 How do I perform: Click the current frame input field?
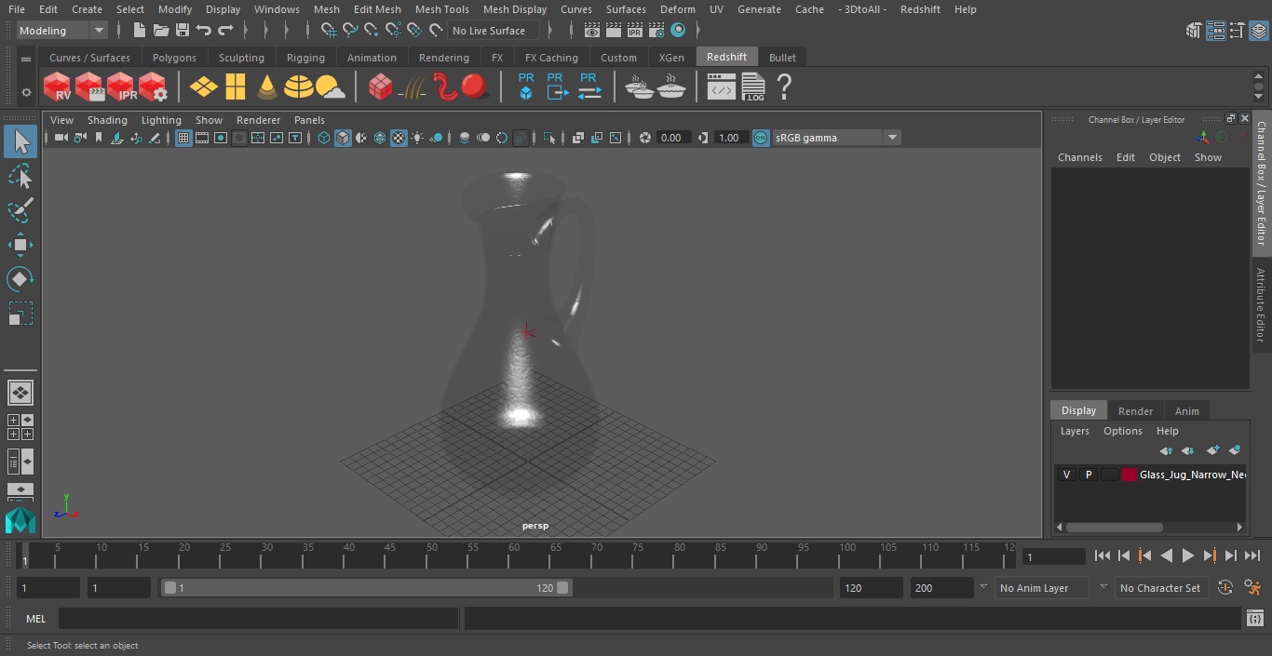(1053, 556)
